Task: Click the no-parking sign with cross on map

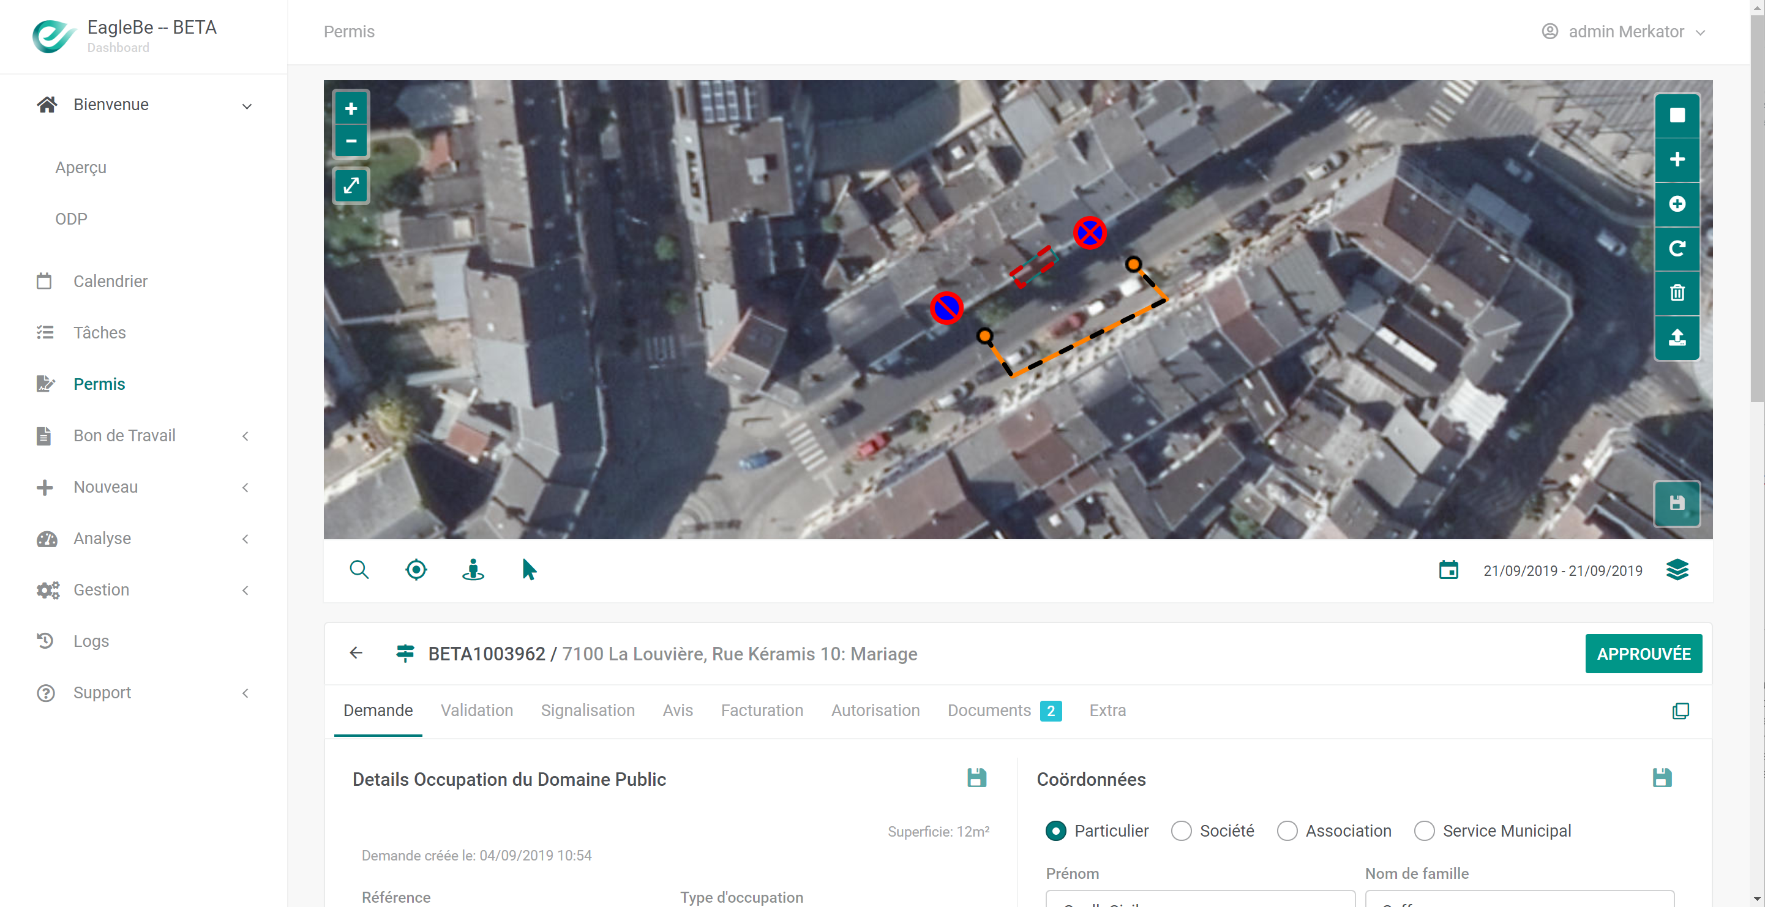Action: [x=1089, y=234]
